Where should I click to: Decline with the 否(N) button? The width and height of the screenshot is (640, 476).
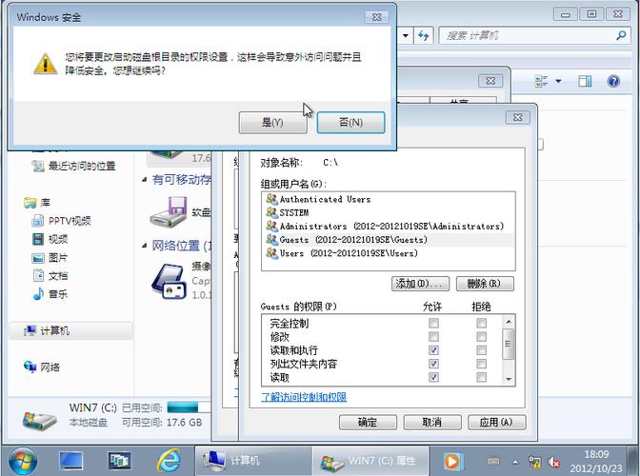tap(350, 123)
